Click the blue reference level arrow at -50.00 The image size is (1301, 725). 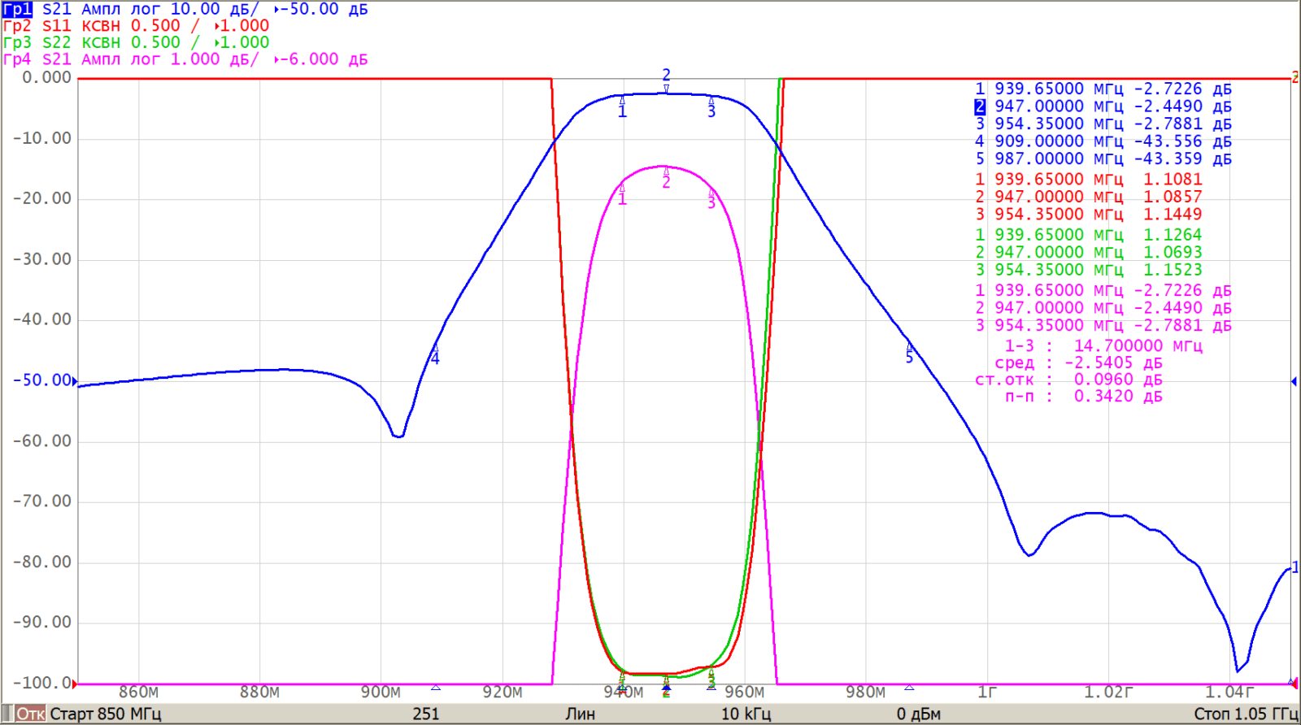pyautogui.click(x=75, y=380)
